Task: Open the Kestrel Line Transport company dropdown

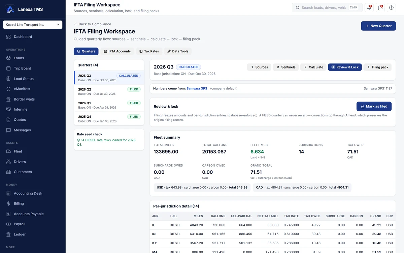Action: pyautogui.click(x=33, y=25)
